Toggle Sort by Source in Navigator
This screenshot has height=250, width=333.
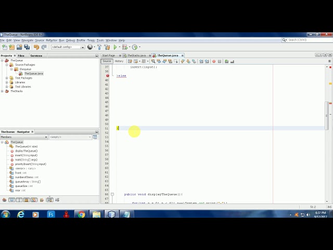click(57, 200)
